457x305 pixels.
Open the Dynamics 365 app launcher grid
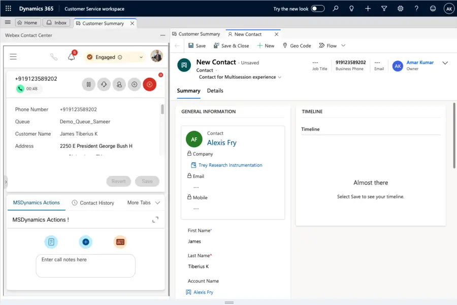pos(8,9)
